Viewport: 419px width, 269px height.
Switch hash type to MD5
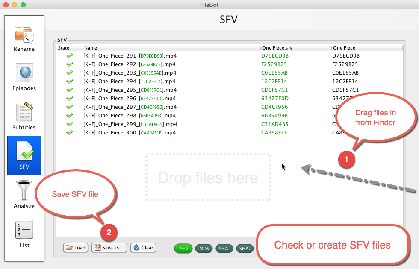[x=204, y=249]
